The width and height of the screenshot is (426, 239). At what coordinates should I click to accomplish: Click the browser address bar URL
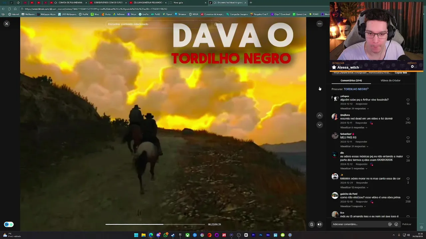tap(96, 9)
